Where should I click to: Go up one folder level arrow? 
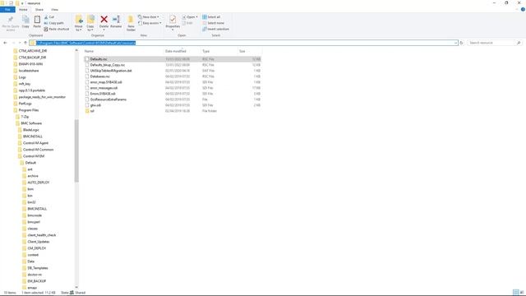click(x=25, y=43)
